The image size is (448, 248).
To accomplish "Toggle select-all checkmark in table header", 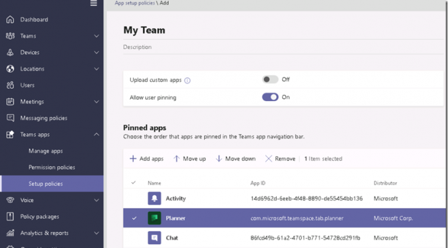I will (133, 182).
